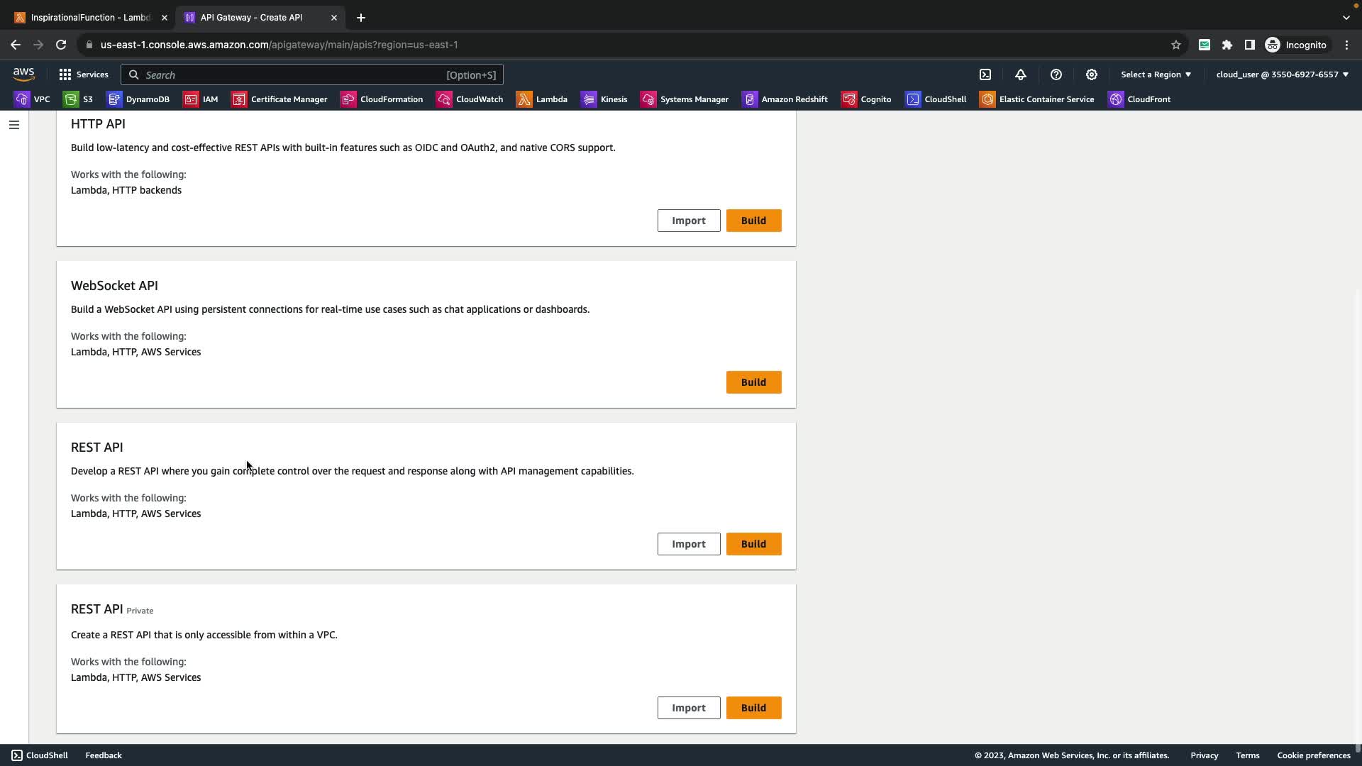The image size is (1362, 766).
Task: Switch to the InspirationalFunction Lambda tab
Action: (90, 17)
